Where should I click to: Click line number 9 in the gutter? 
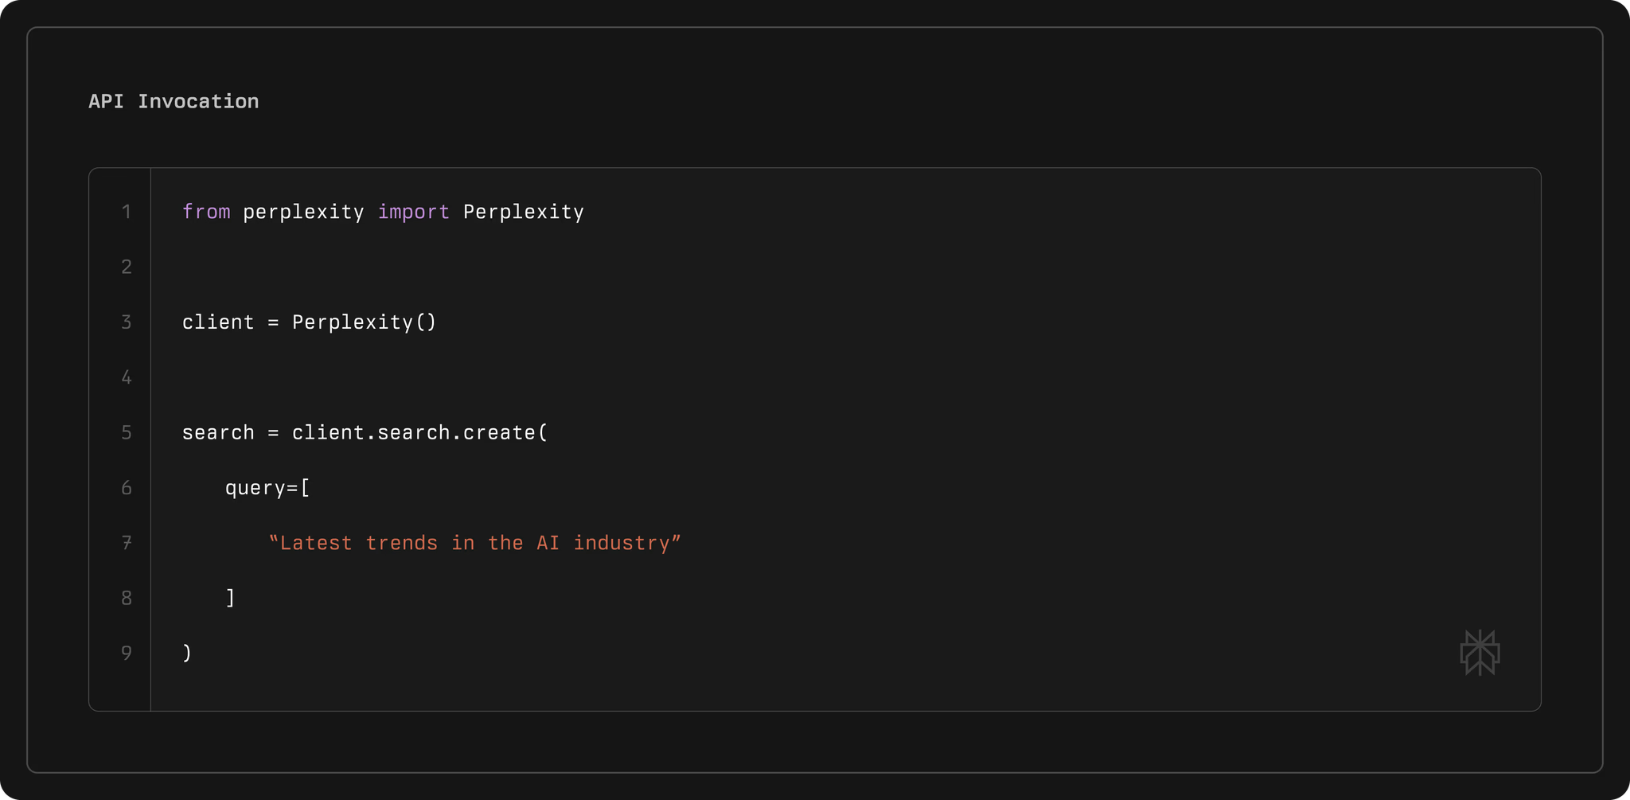tap(127, 654)
